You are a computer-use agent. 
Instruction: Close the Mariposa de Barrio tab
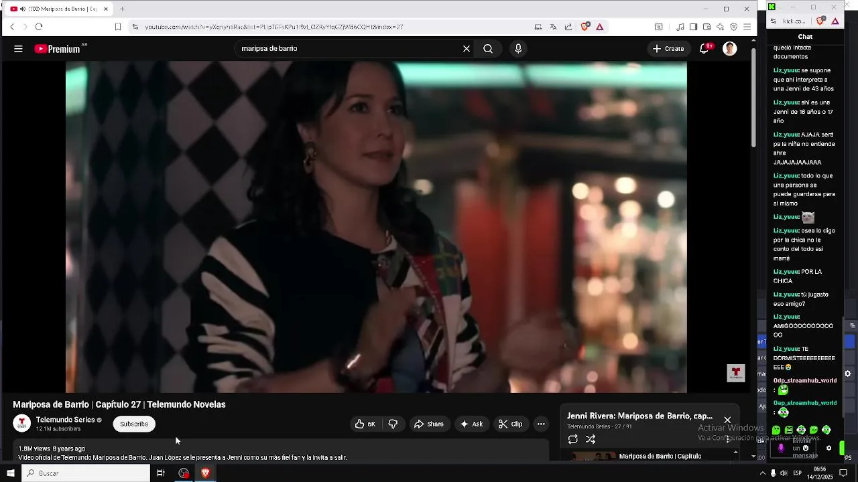tap(106, 9)
